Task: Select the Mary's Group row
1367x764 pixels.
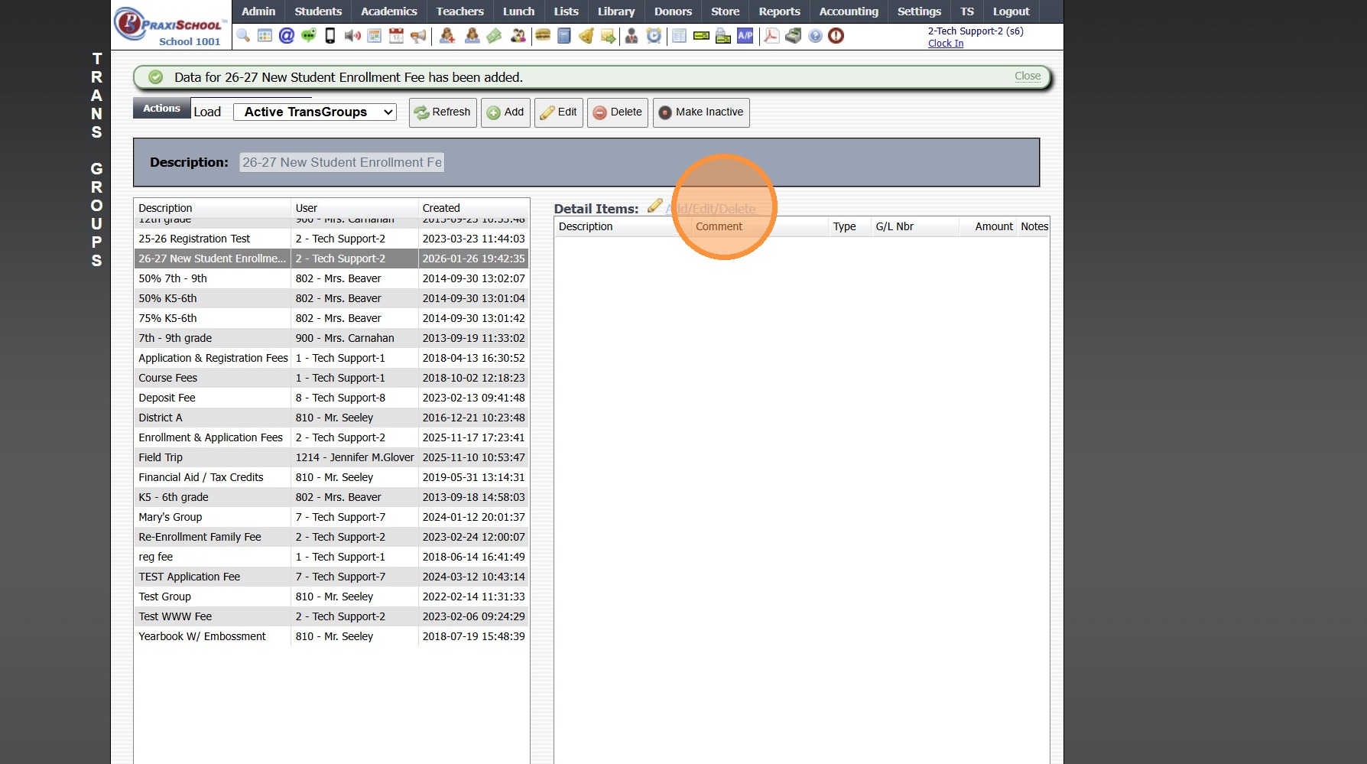Action: point(331,517)
